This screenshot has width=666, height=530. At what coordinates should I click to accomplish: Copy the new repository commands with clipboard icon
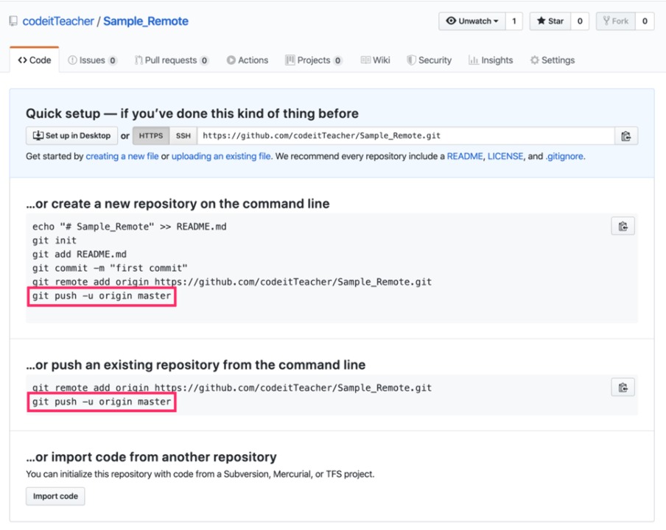[623, 226]
